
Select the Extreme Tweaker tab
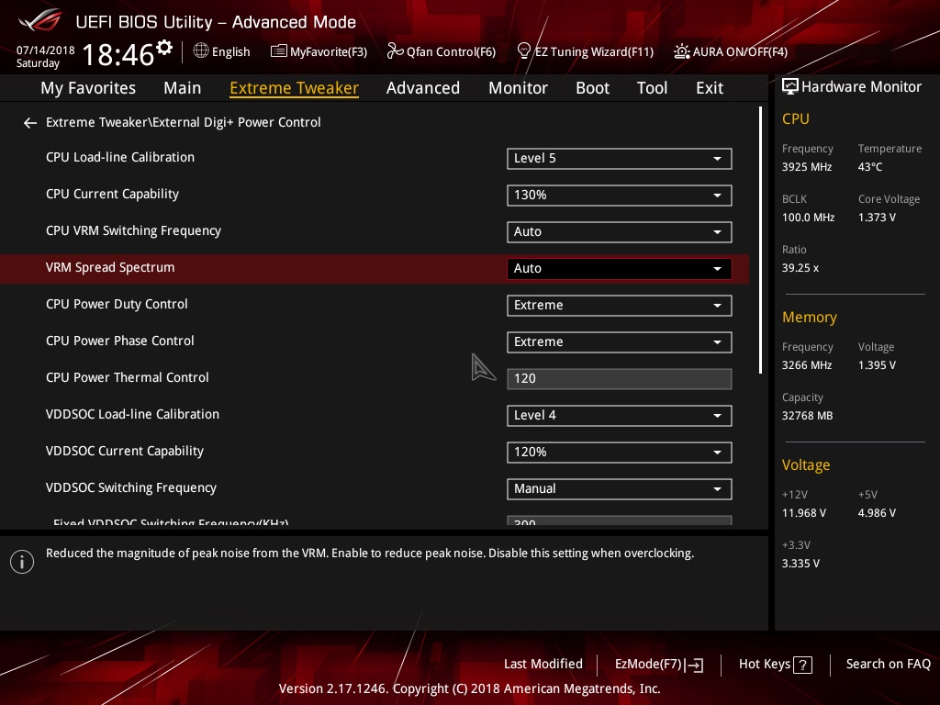(295, 88)
